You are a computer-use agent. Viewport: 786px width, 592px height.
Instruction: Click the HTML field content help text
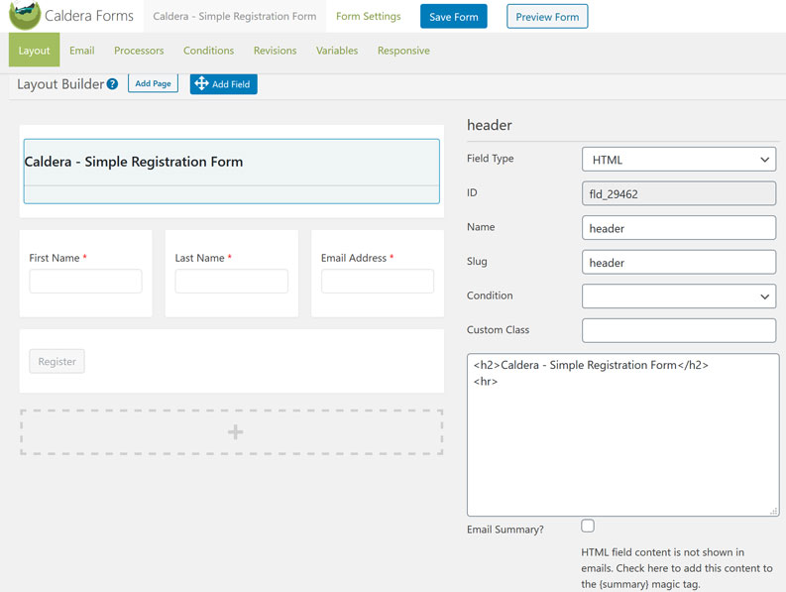677,568
